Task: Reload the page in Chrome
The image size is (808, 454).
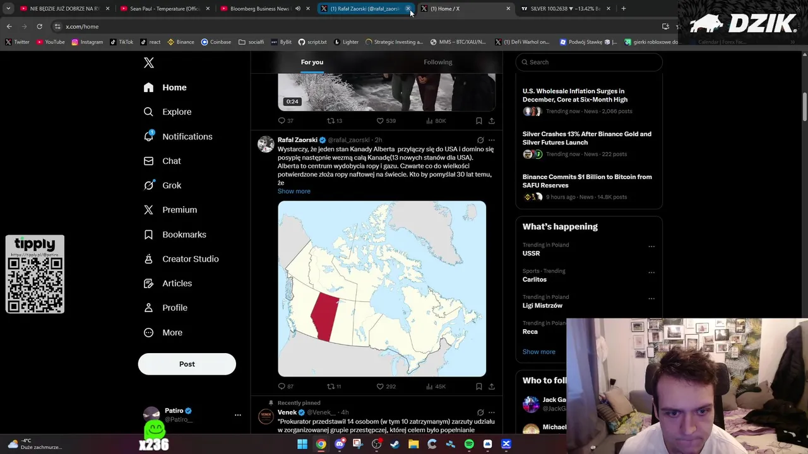Action: tap(39, 26)
